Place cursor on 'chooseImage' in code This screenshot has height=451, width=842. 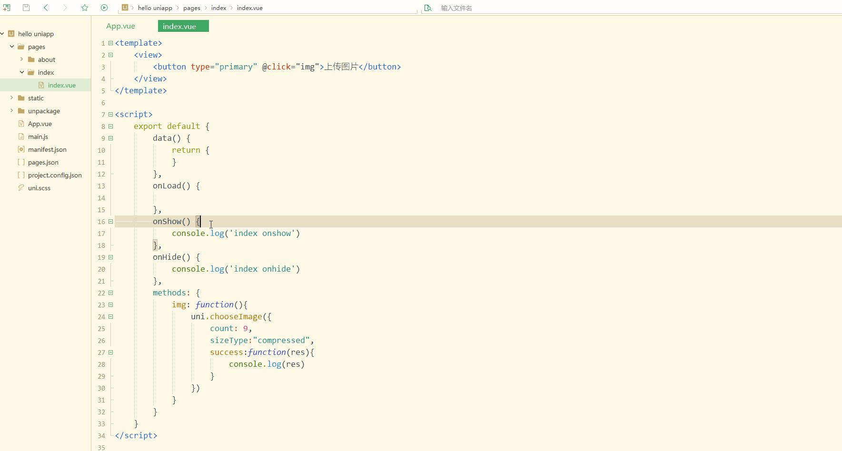point(236,316)
